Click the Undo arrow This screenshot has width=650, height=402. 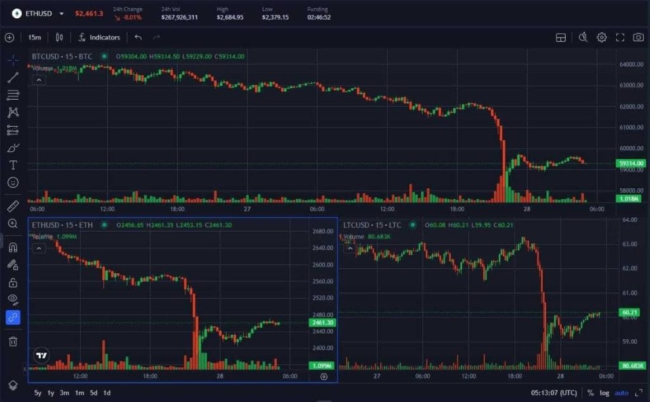pyautogui.click(x=137, y=37)
